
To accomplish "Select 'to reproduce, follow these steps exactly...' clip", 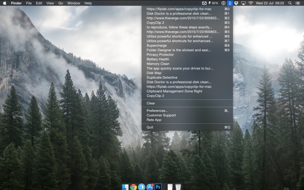I will (187, 27).
